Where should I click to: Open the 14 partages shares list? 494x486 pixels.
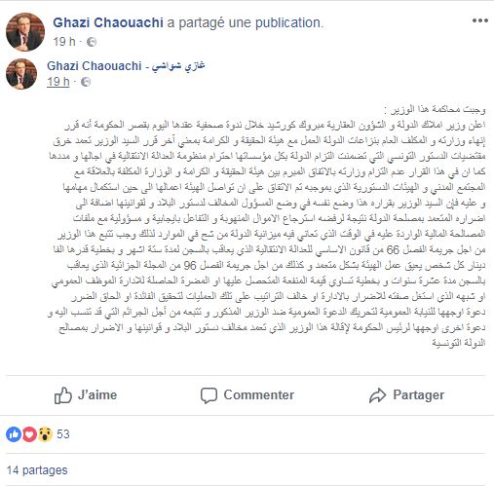click(x=37, y=470)
